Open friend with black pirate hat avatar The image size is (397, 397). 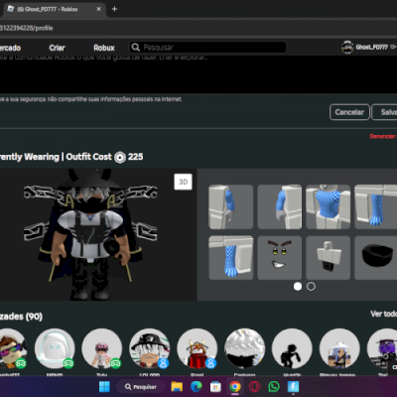(150, 348)
